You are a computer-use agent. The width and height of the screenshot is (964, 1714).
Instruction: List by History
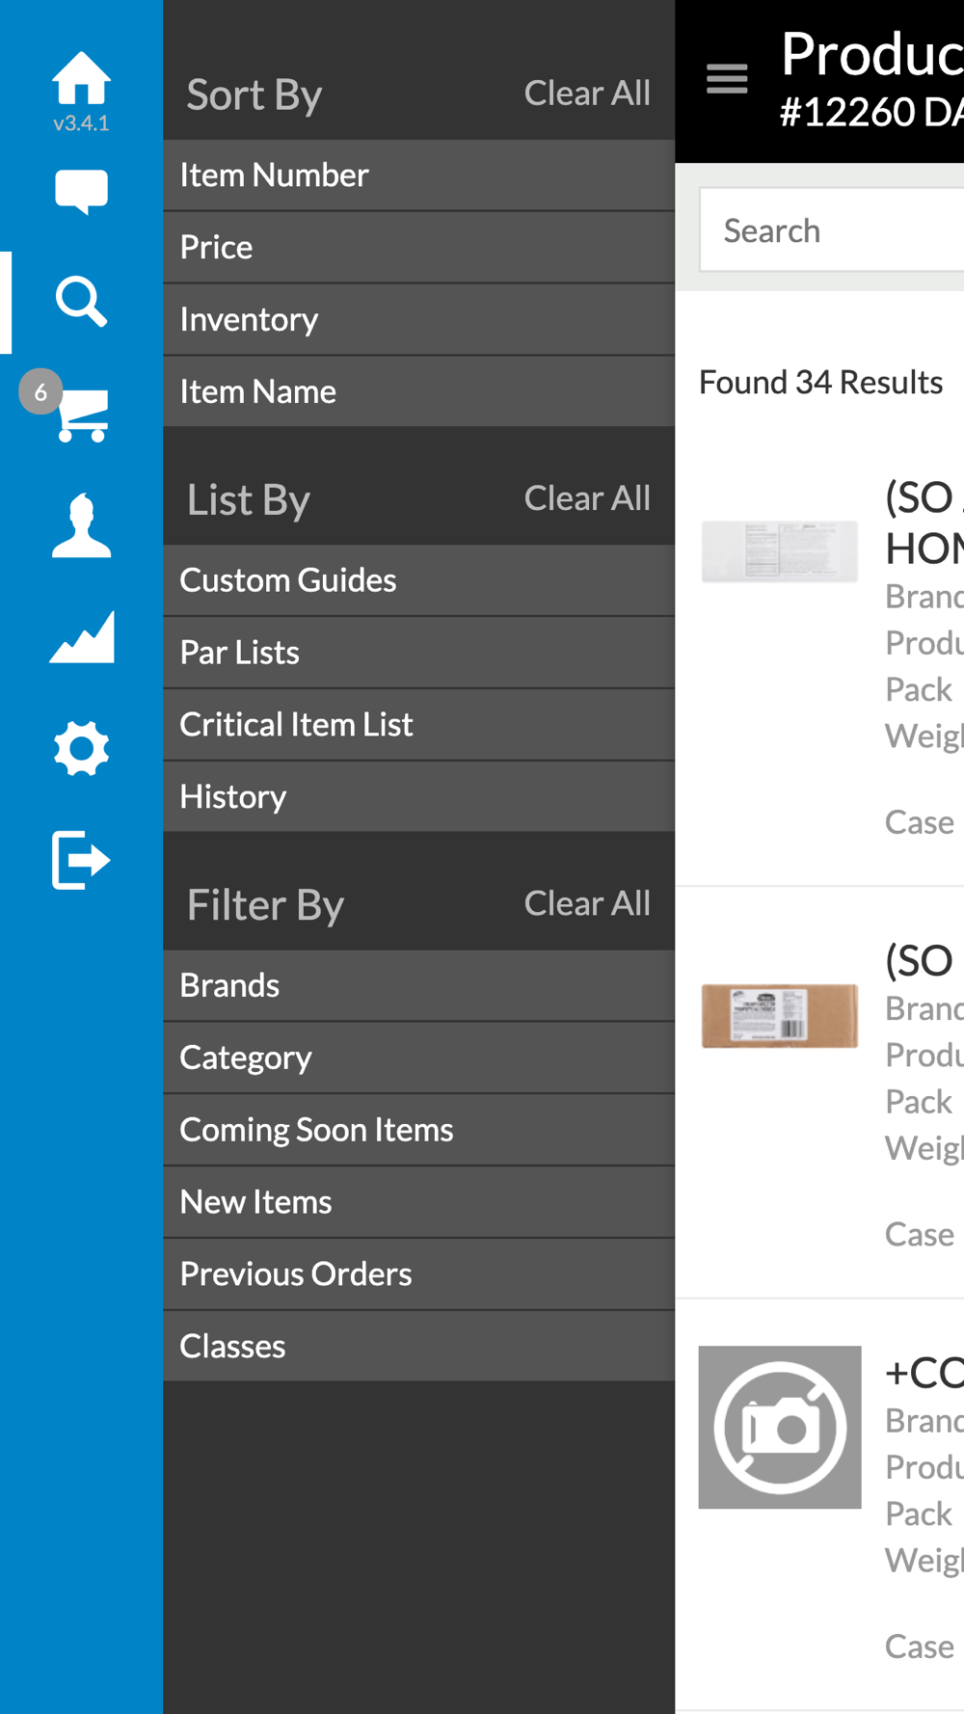coord(418,797)
